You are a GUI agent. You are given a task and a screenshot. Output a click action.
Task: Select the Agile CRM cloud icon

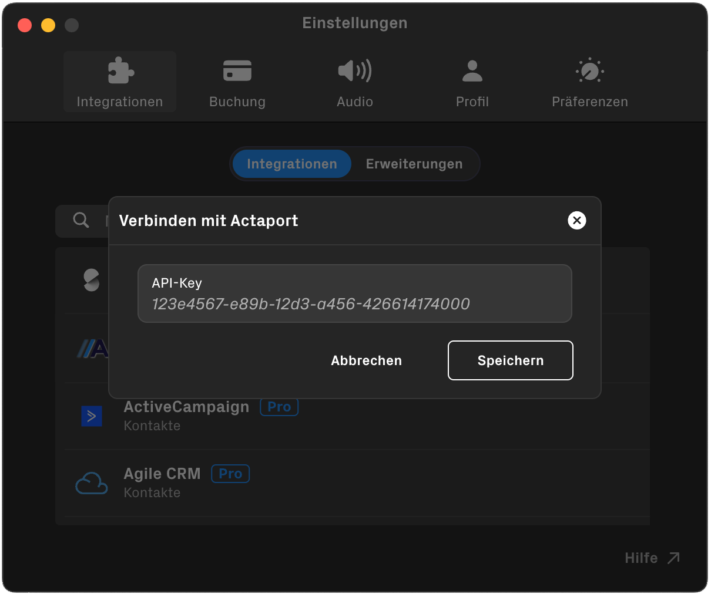coord(91,482)
